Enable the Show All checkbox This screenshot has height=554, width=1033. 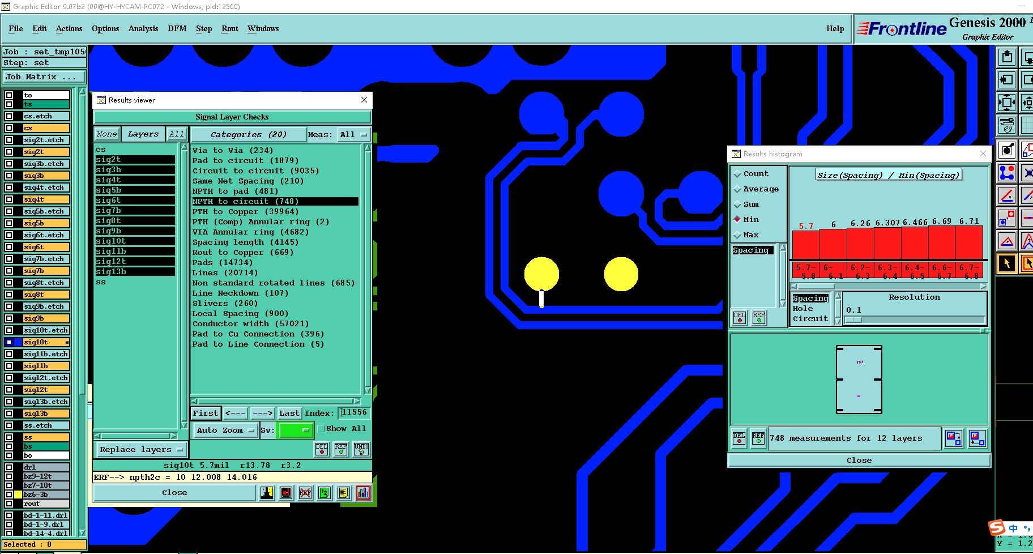click(321, 429)
